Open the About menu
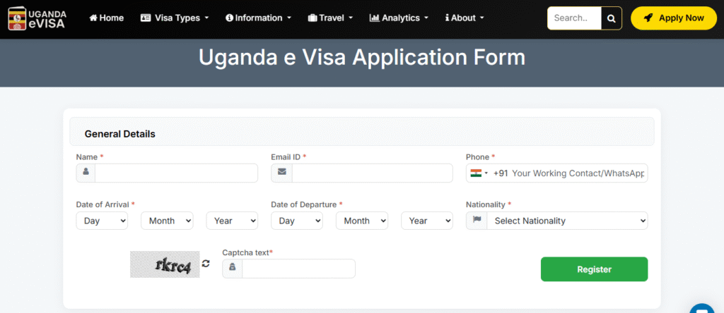 click(465, 18)
